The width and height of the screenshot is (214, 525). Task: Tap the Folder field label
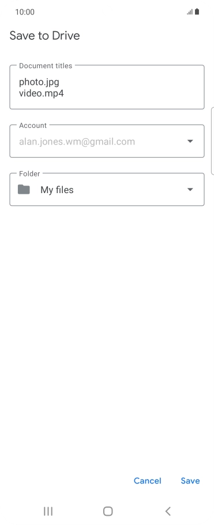pyautogui.click(x=29, y=173)
